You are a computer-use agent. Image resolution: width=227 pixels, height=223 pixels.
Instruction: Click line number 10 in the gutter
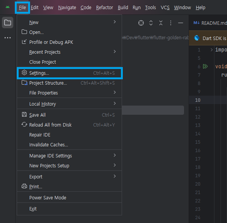click(198, 100)
